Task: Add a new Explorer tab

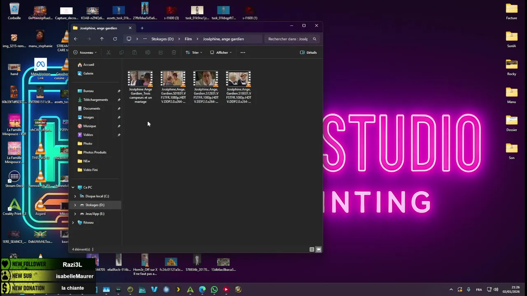Action: pyautogui.click(x=142, y=28)
